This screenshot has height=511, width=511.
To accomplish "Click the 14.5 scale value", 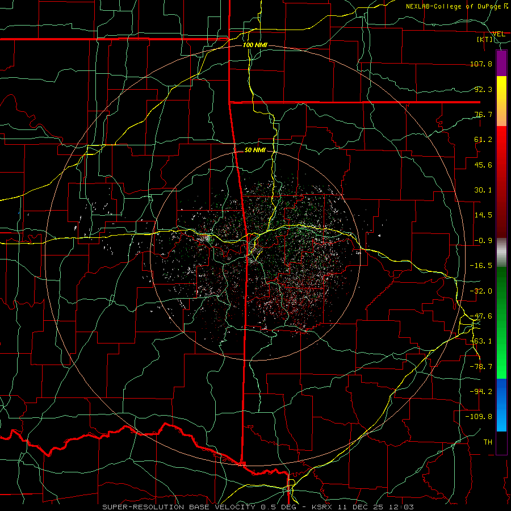I will (483, 215).
